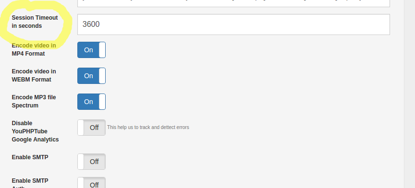The width and height of the screenshot is (415, 188).
Task: Click the "Encode video in MP4 Format" label
Action: click(34, 49)
